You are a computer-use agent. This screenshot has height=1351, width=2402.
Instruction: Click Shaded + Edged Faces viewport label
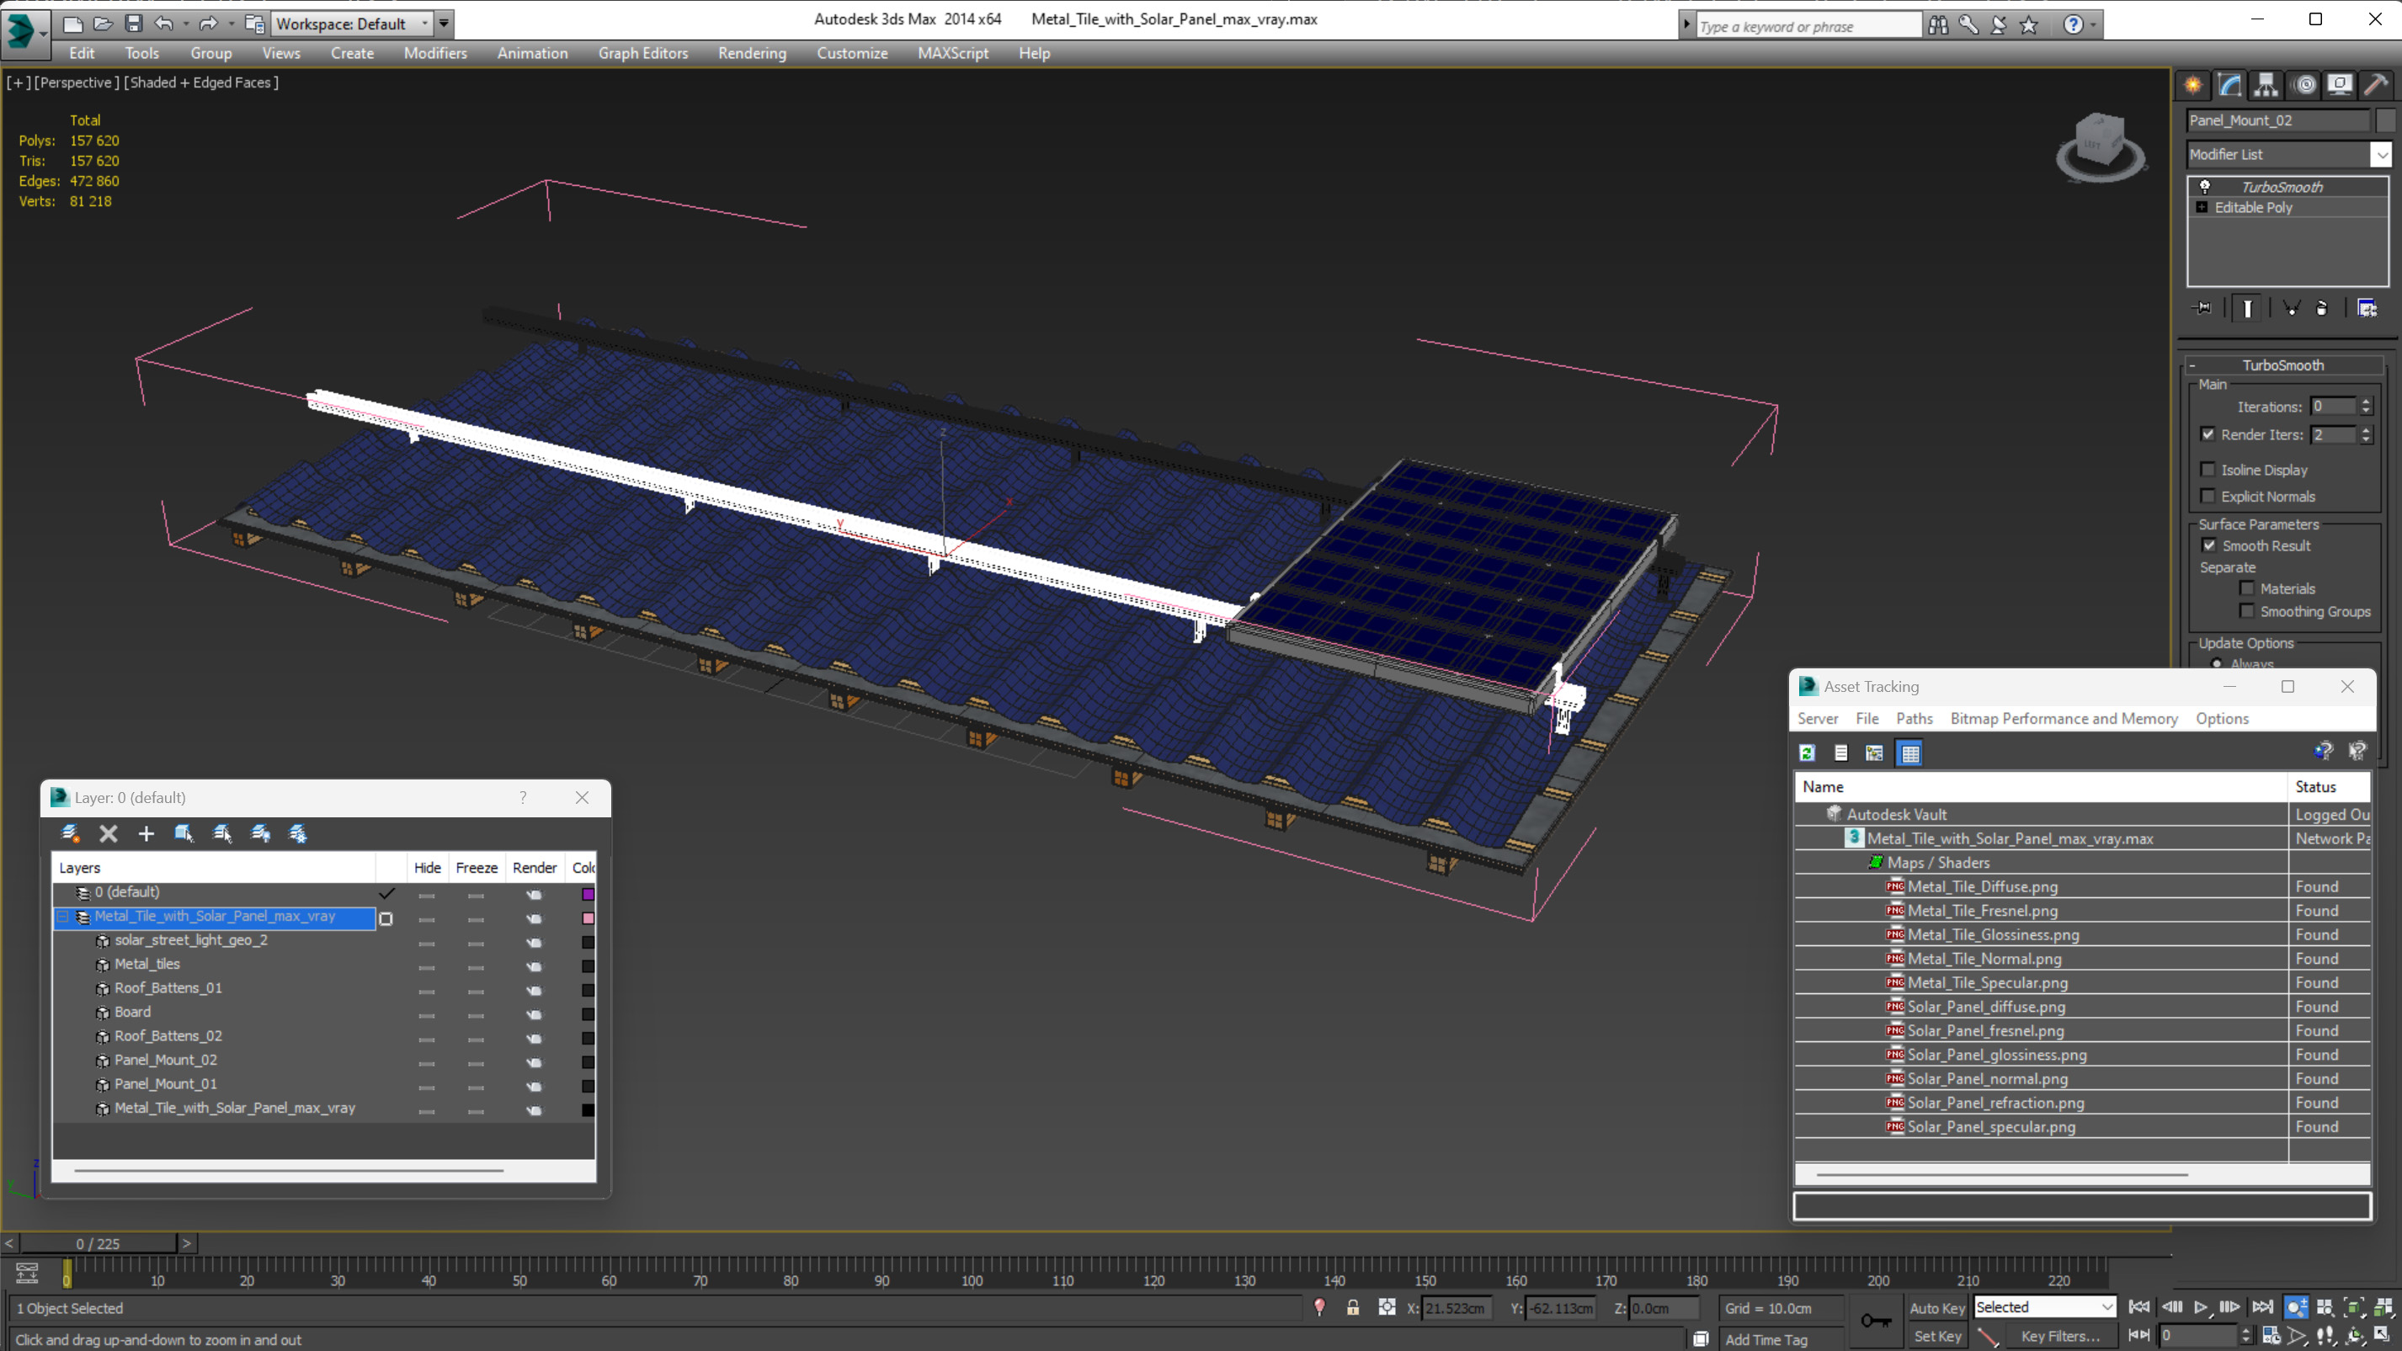coord(200,82)
